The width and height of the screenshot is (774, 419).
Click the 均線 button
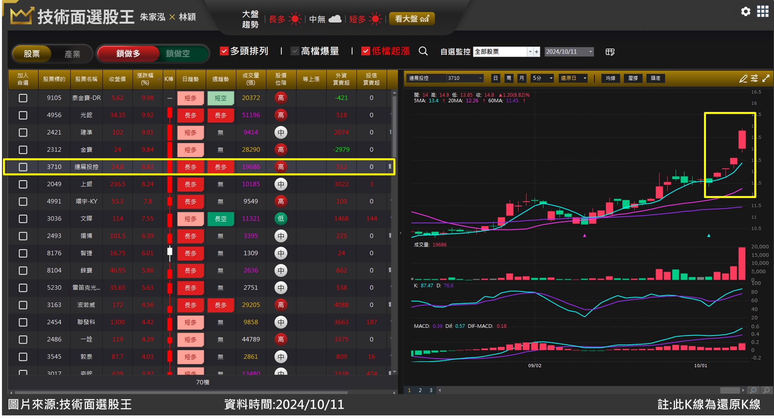click(x=610, y=78)
